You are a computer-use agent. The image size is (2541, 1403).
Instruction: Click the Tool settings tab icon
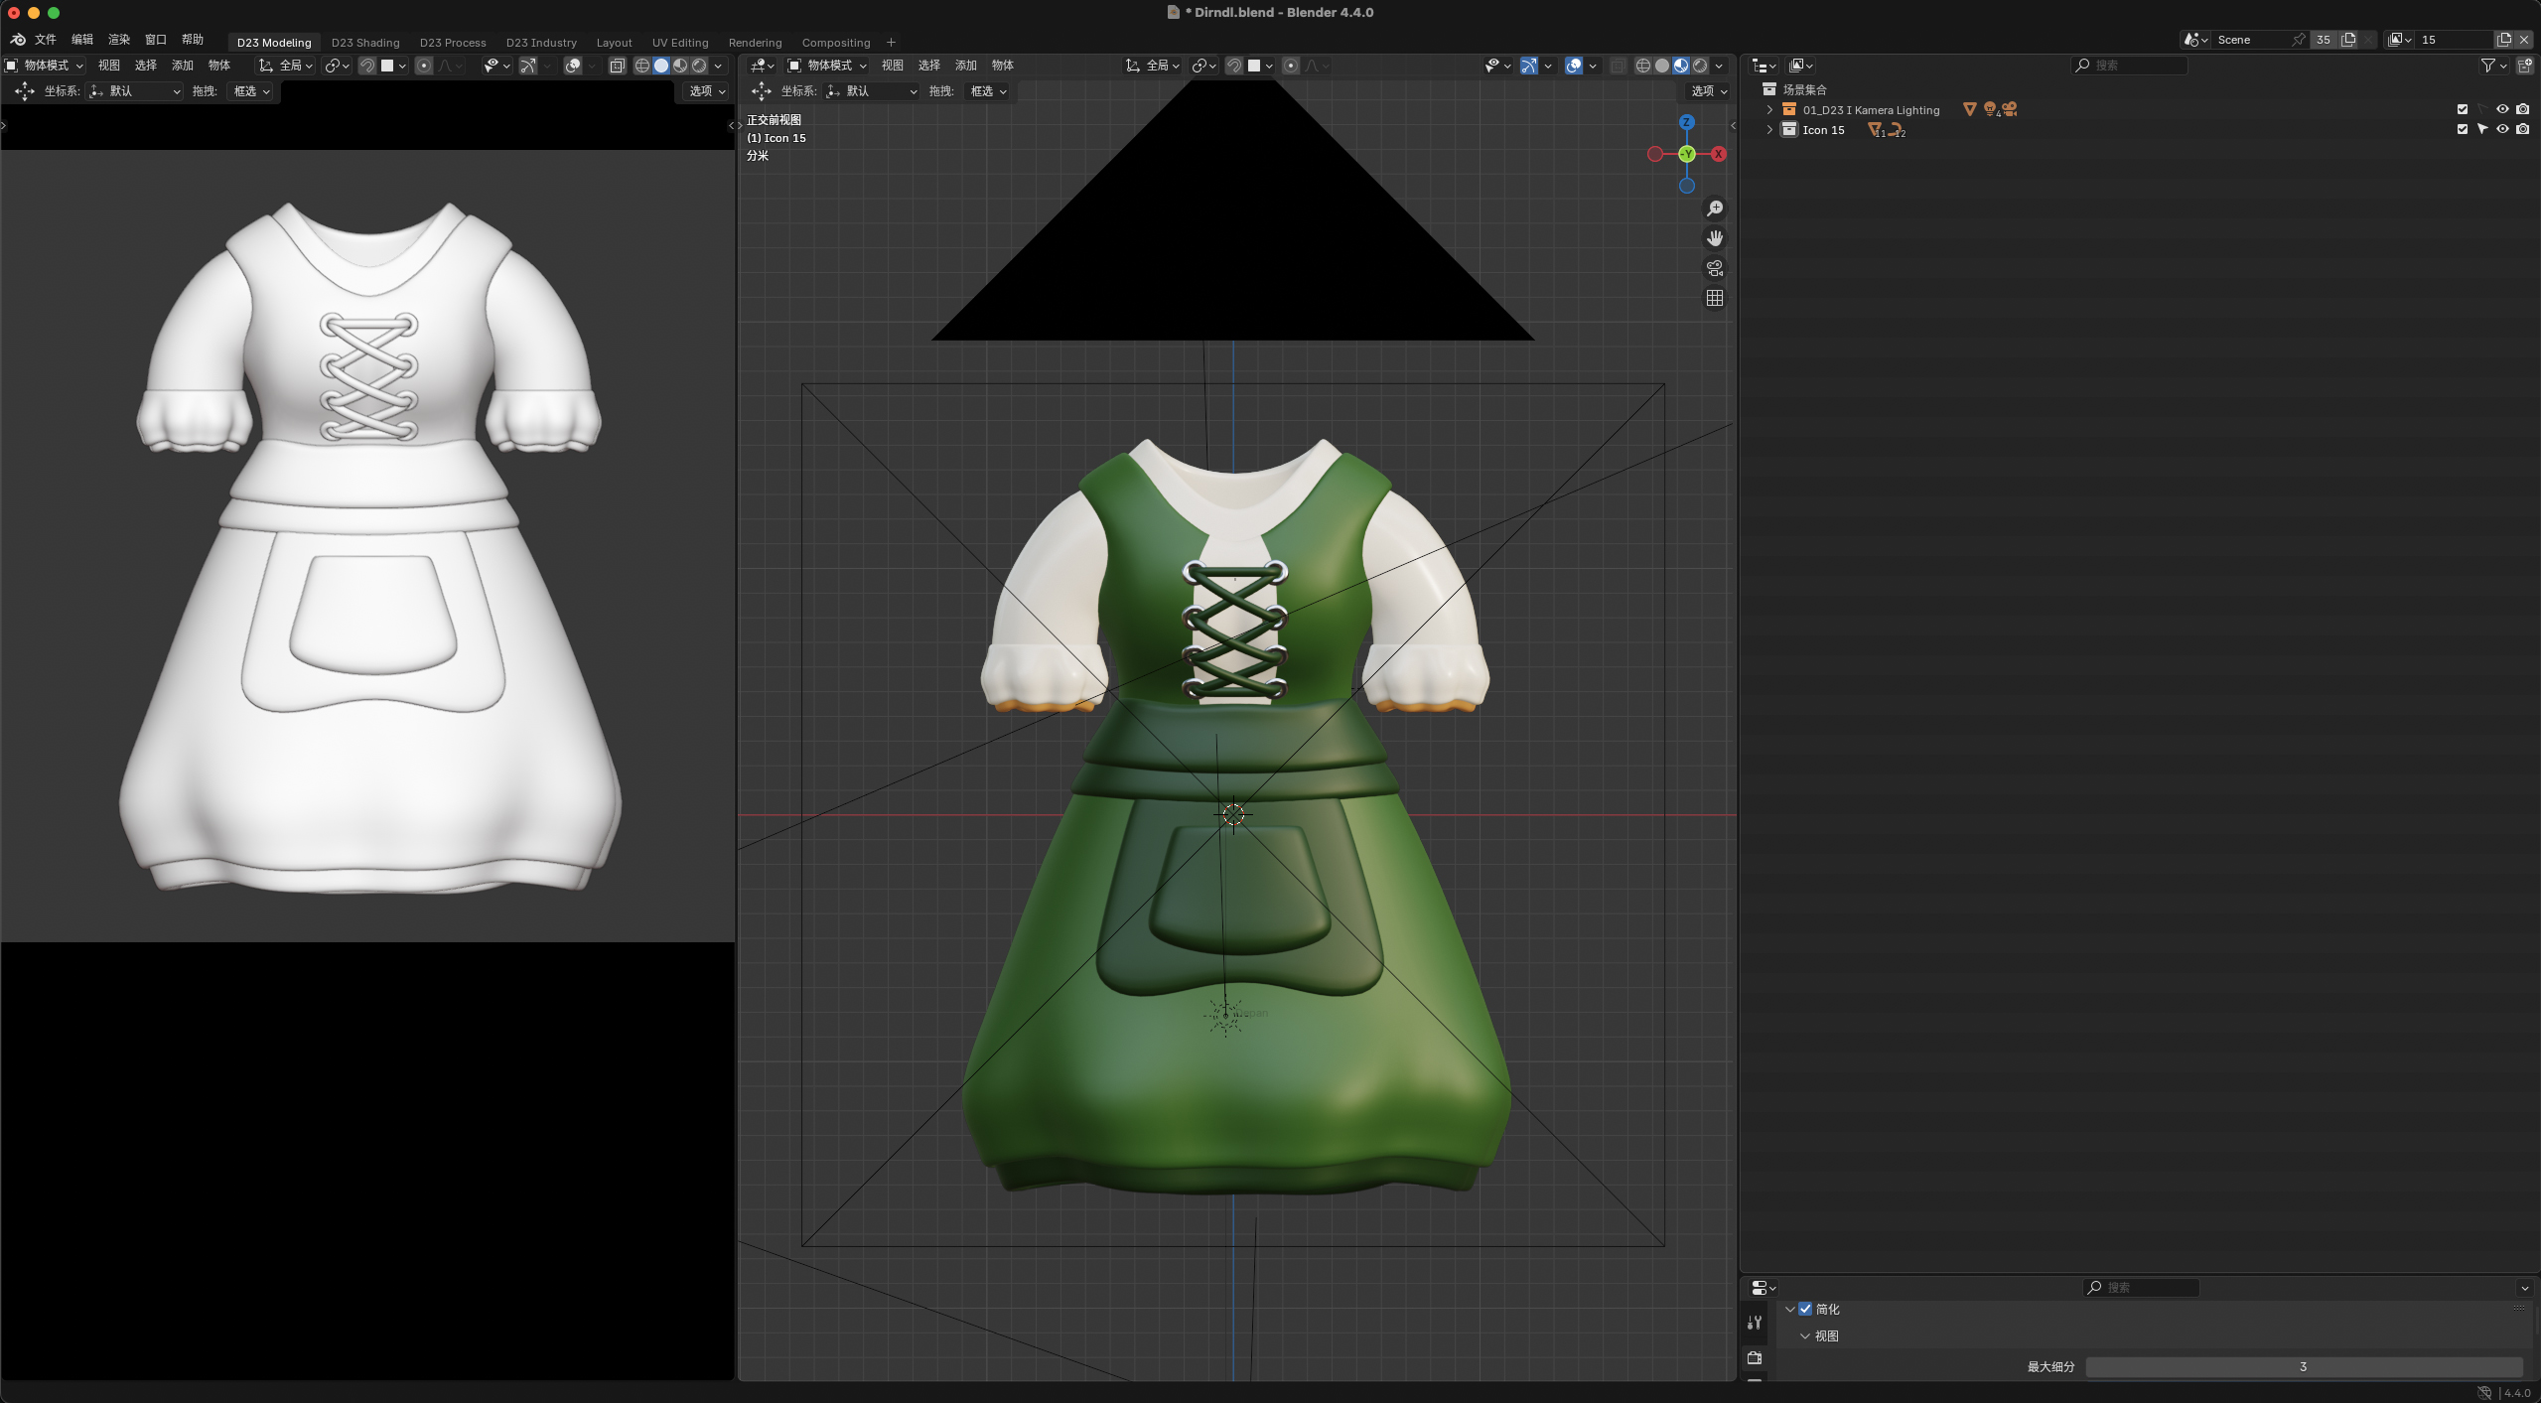[x=1754, y=1322]
